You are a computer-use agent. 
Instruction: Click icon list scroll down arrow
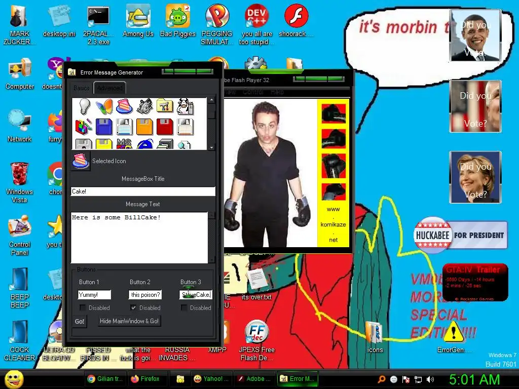[x=211, y=147]
